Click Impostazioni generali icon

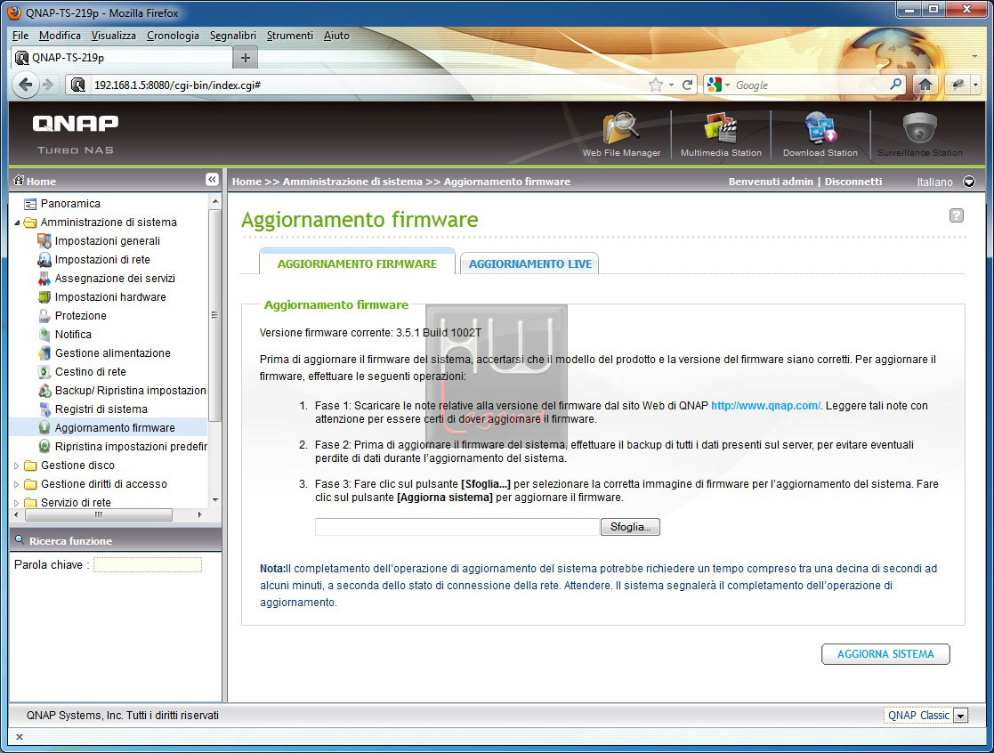click(44, 241)
